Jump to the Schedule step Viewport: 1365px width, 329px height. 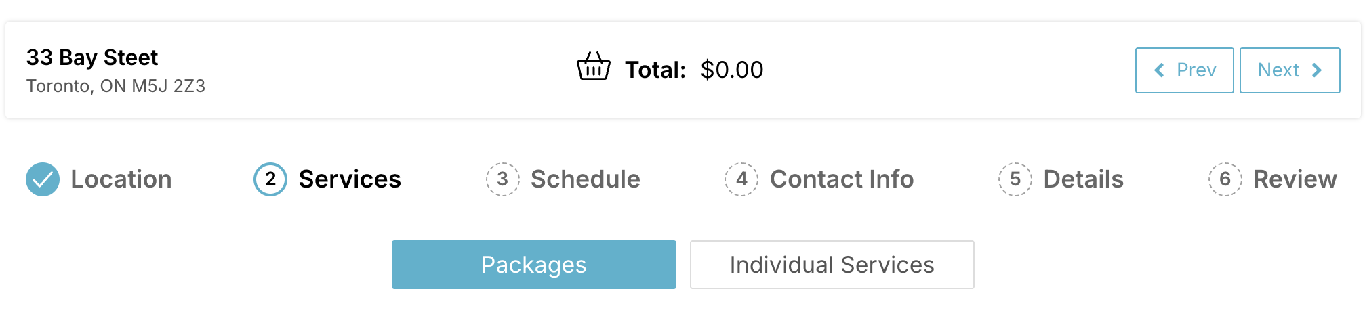click(x=585, y=179)
